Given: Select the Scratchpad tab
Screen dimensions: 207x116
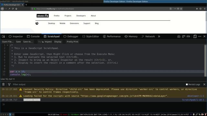Looking at the screenshot, I should (51, 36).
